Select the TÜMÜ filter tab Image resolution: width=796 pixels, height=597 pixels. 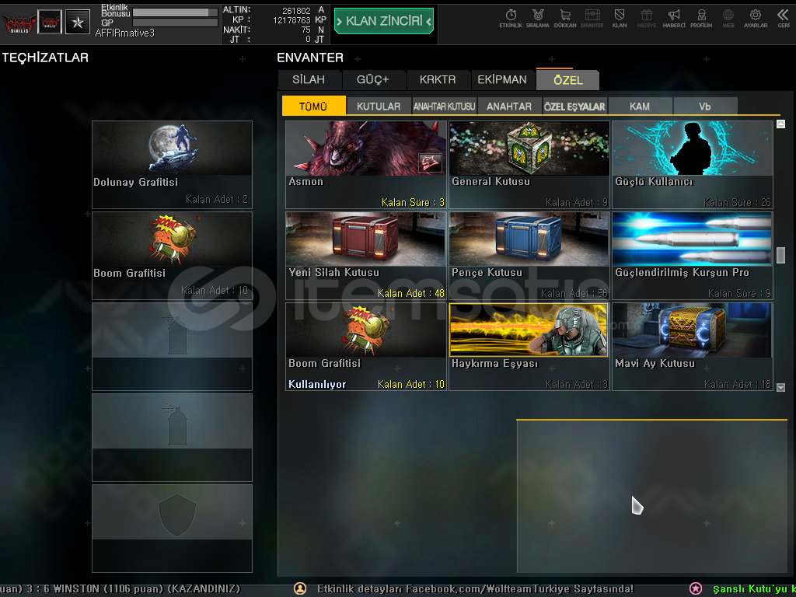(x=313, y=106)
